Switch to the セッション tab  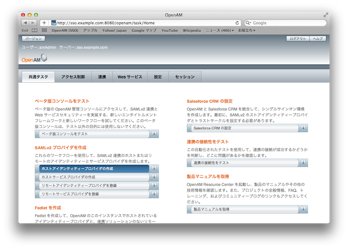[x=185, y=77]
